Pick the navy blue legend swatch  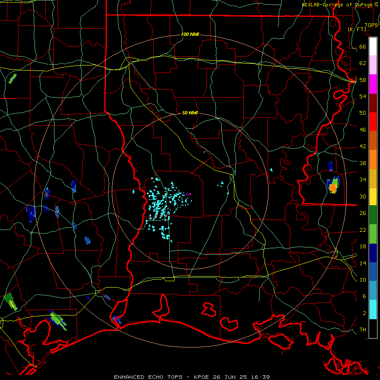373,253
